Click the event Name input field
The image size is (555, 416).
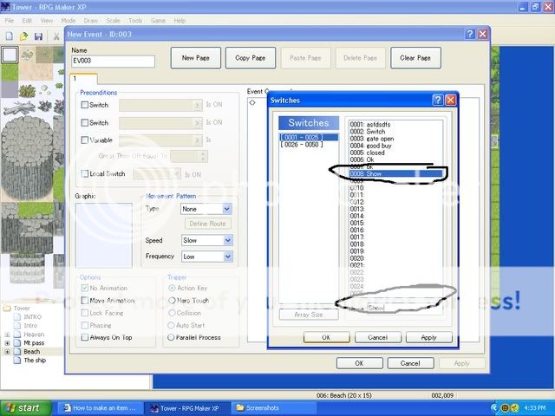tap(113, 62)
